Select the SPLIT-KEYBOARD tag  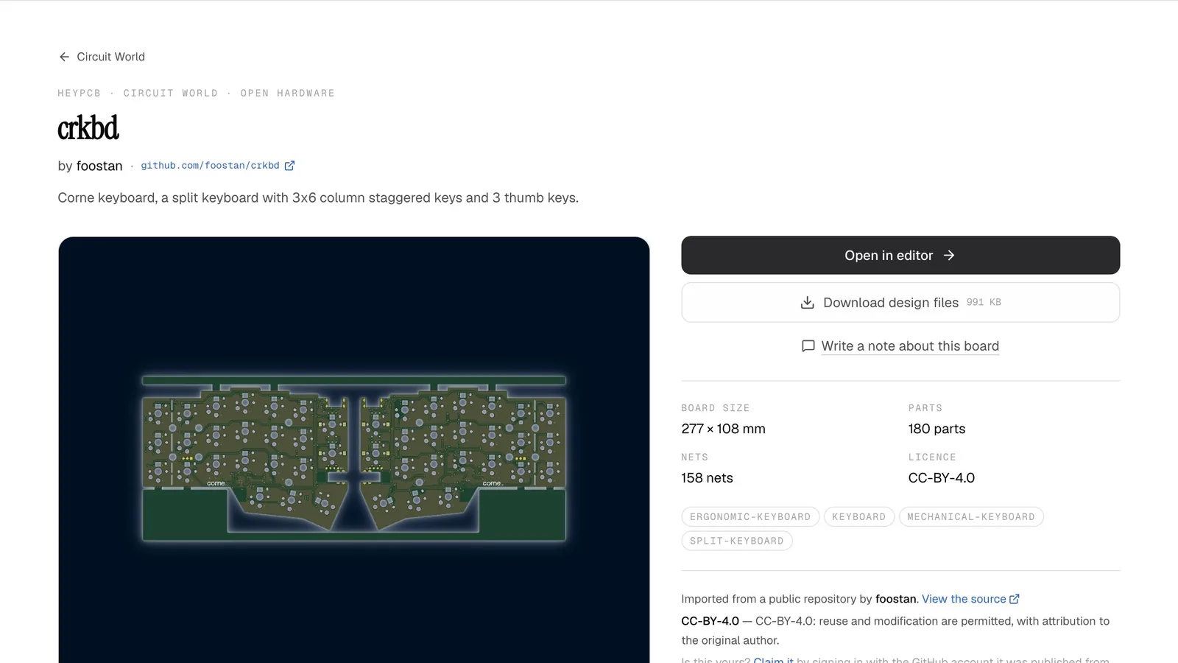point(737,541)
